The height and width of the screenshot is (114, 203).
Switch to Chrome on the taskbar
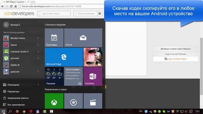24,111
